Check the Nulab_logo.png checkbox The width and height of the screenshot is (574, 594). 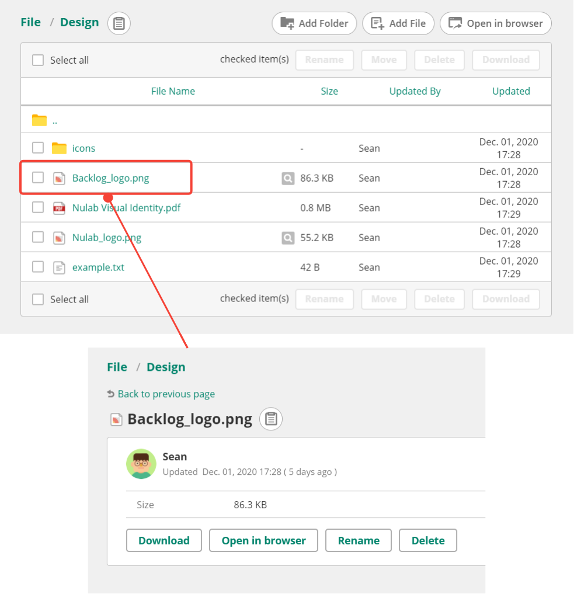tap(38, 237)
